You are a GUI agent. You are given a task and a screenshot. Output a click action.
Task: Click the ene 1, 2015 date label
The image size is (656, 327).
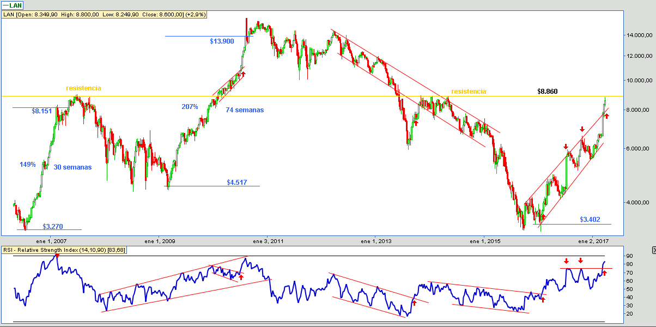pyautogui.click(x=485, y=240)
